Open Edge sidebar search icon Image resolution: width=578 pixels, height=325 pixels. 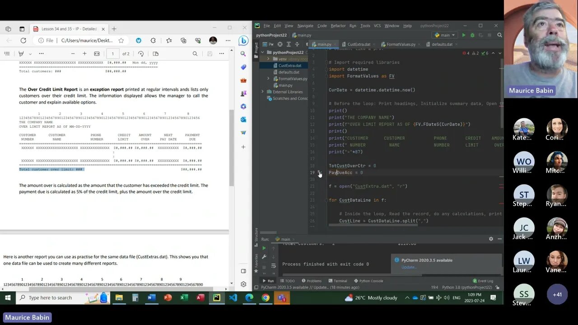(243, 54)
